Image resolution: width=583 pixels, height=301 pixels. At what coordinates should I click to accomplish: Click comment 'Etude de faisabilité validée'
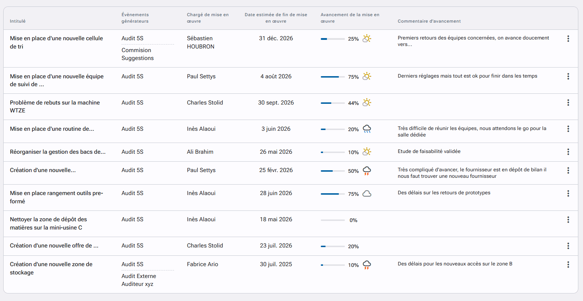429,152
